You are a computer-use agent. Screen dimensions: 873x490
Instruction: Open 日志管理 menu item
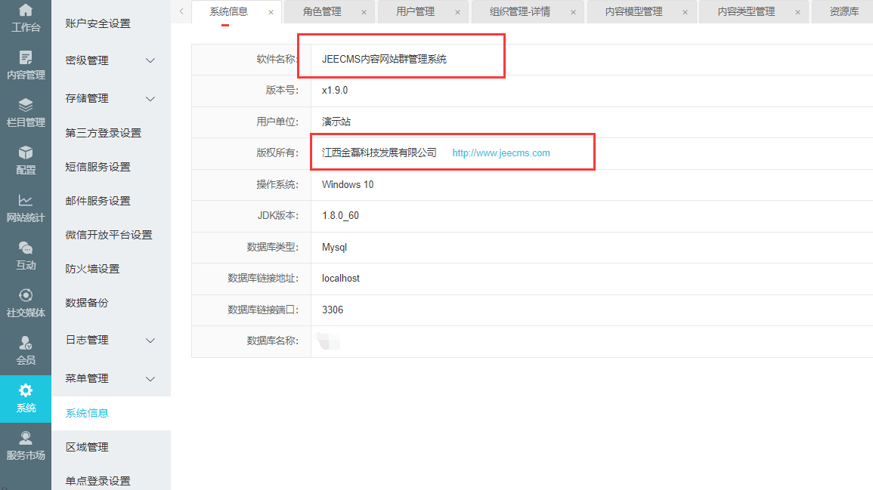87,340
